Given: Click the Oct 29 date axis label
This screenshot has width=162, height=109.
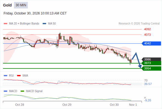Looking at the screenshot, I should (67, 105).
